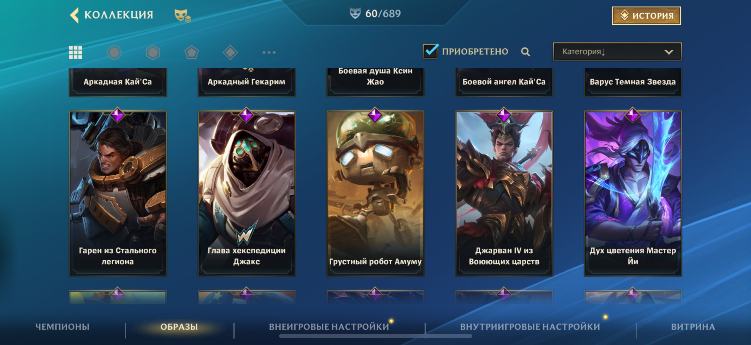Select the Дух цветения Мастер Йи skin
This screenshot has width=751, height=345.
pyautogui.click(x=633, y=193)
